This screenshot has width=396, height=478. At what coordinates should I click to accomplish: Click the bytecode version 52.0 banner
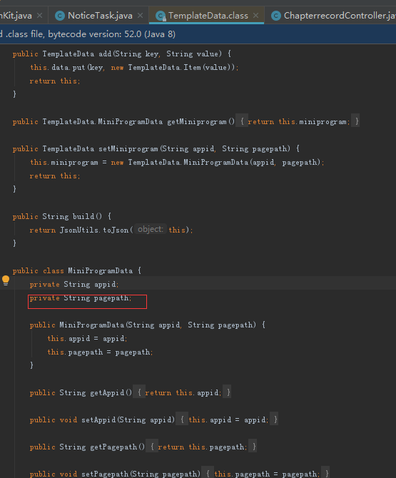pyautogui.click(x=198, y=34)
